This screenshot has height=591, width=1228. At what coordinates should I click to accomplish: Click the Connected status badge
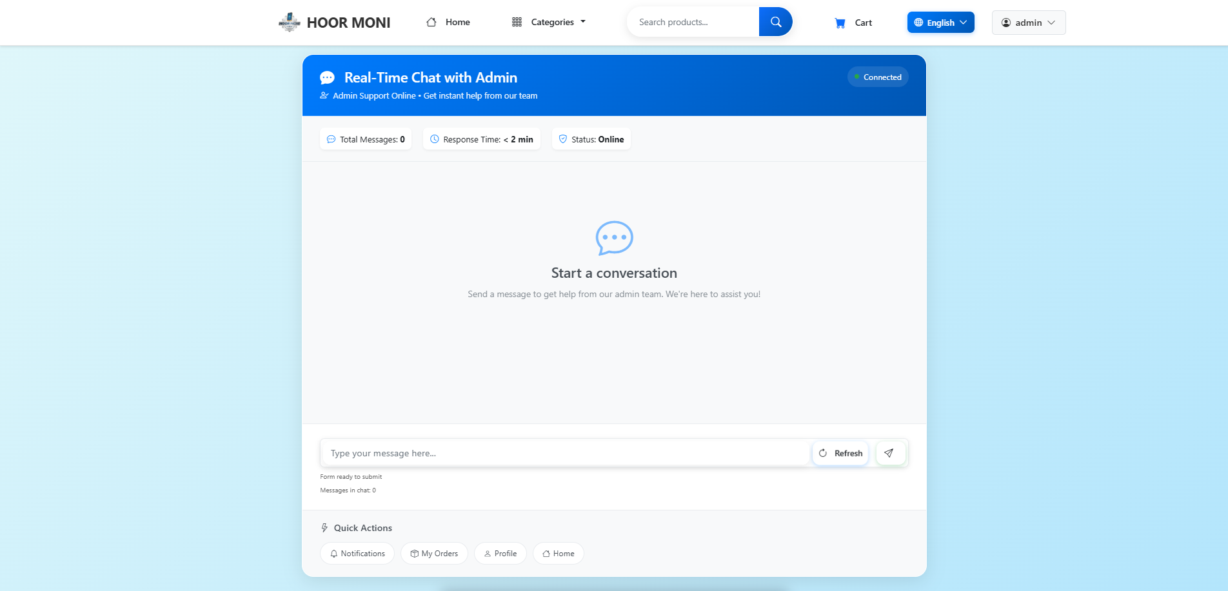pyautogui.click(x=878, y=77)
